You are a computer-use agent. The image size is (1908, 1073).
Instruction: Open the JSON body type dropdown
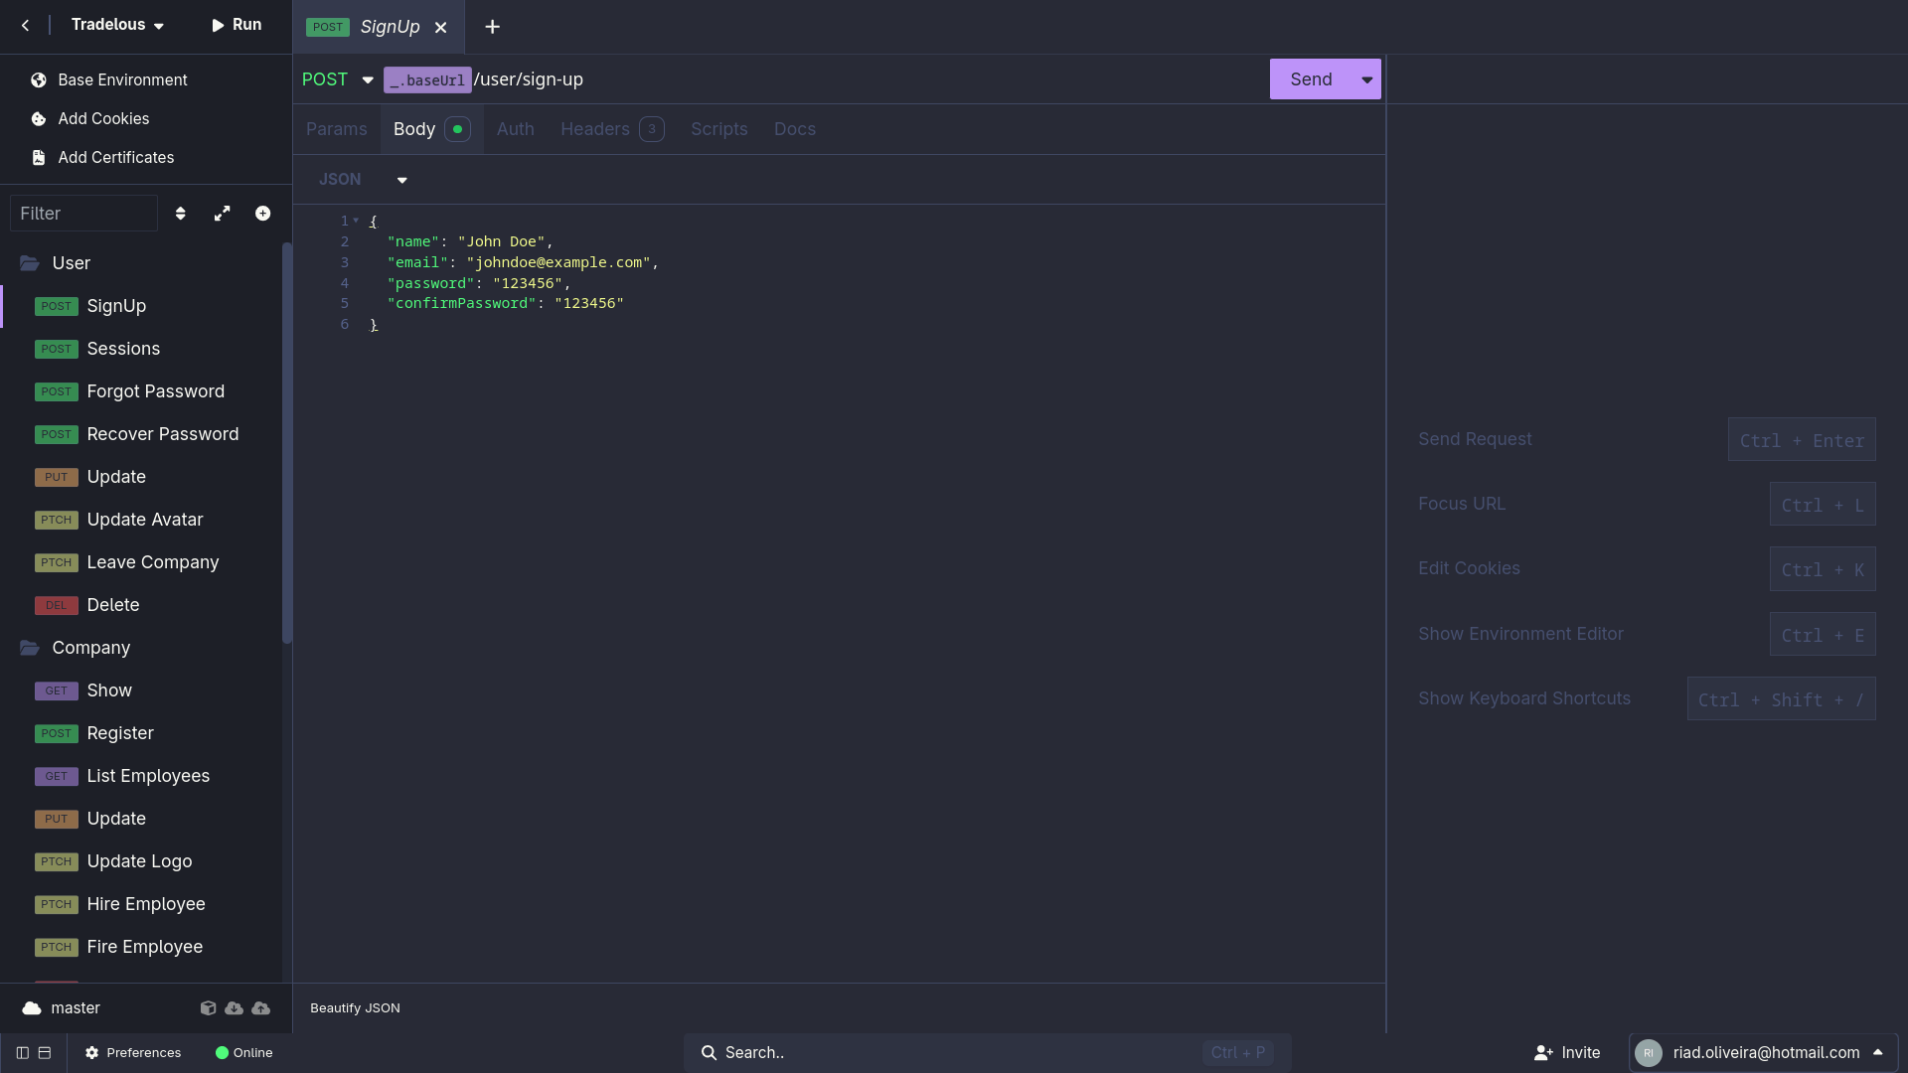coord(363,180)
